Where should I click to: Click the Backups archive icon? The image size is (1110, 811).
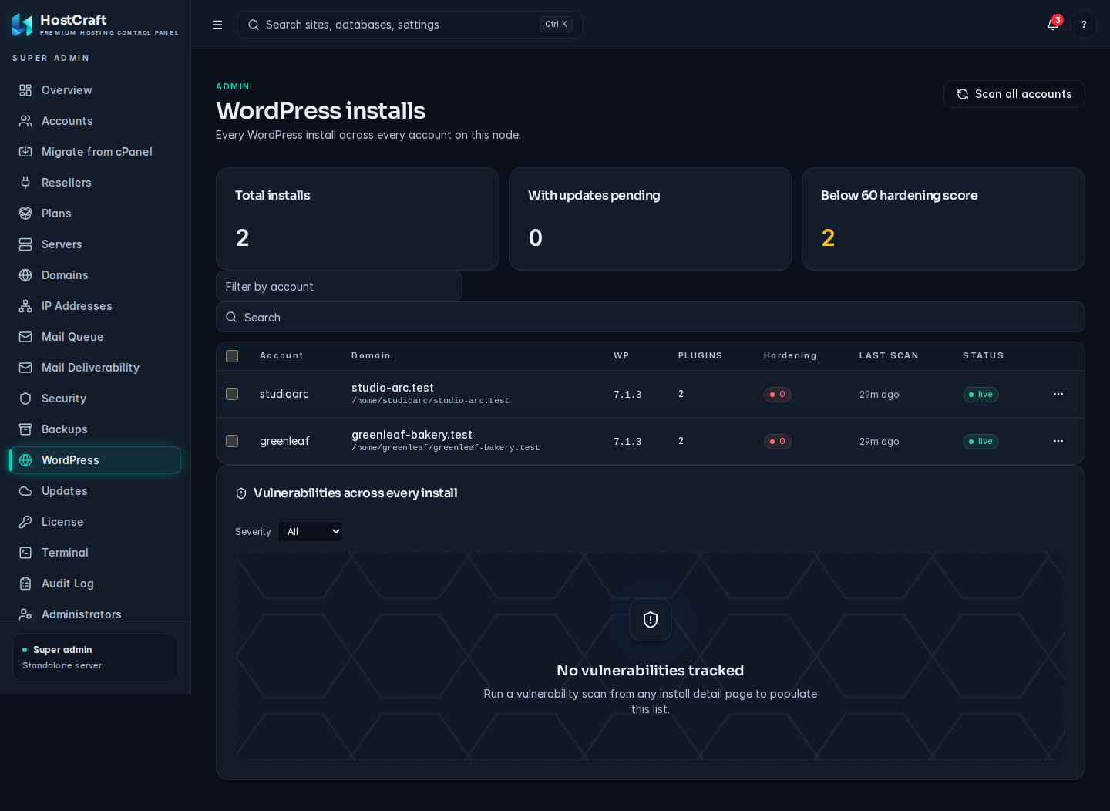point(25,429)
